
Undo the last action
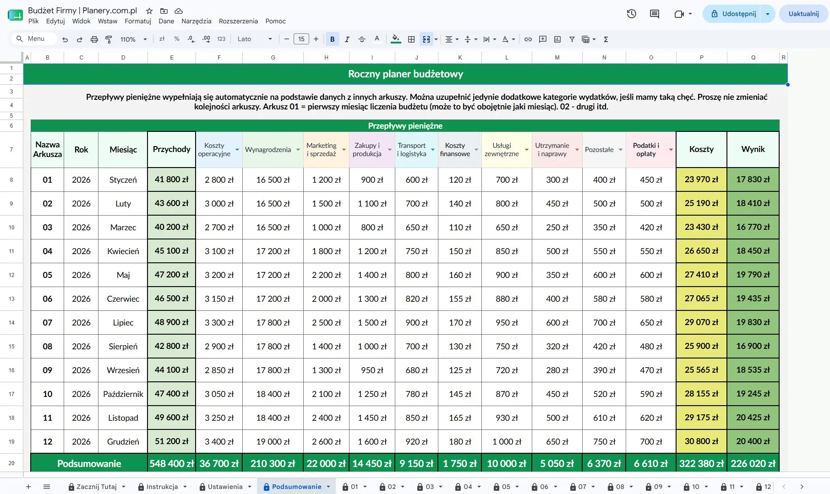(x=65, y=39)
